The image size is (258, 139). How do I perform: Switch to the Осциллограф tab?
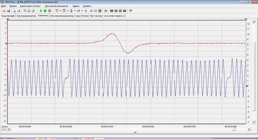coord(8,16)
